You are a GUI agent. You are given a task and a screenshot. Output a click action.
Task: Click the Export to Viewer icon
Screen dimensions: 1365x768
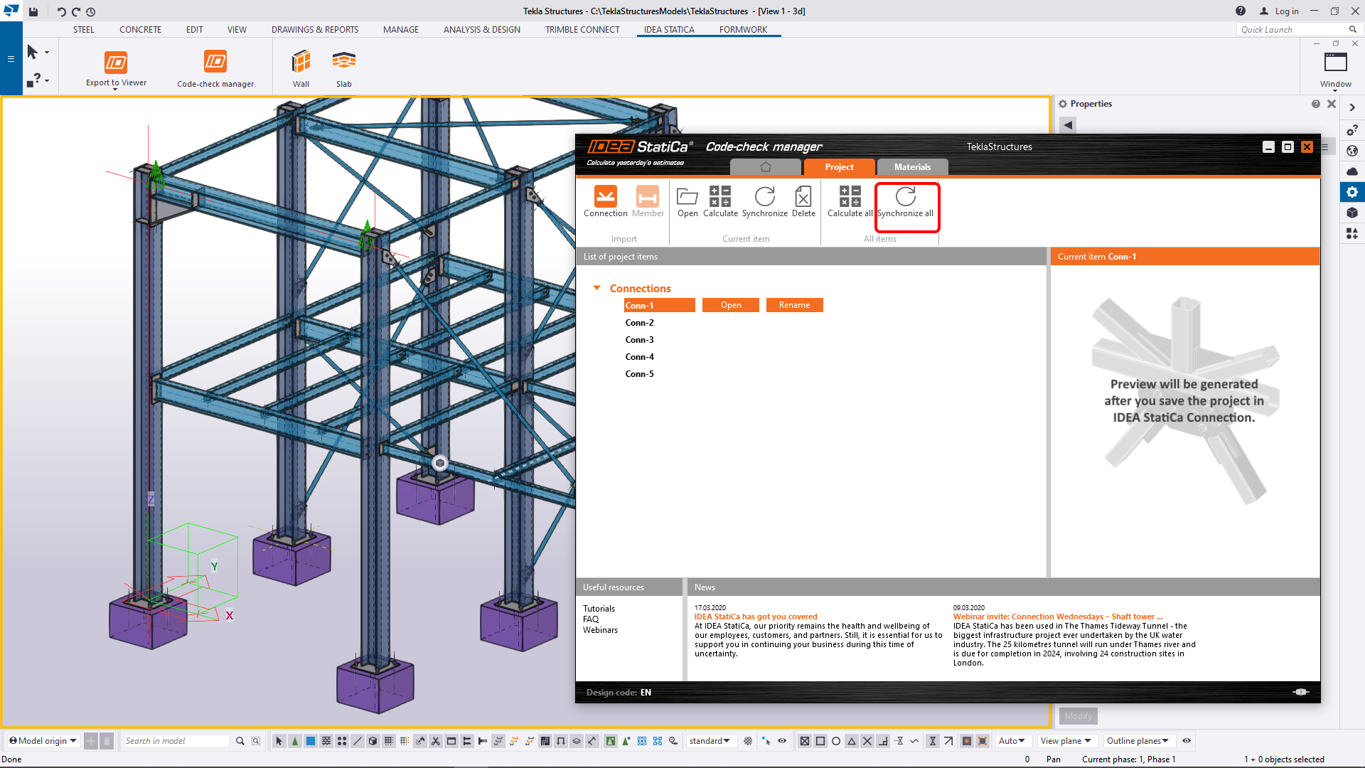[116, 64]
